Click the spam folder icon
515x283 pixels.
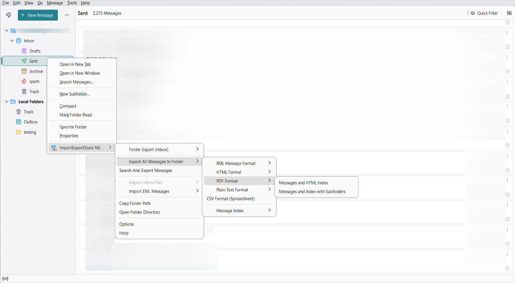pyautogui.click(x=24, y=81)
